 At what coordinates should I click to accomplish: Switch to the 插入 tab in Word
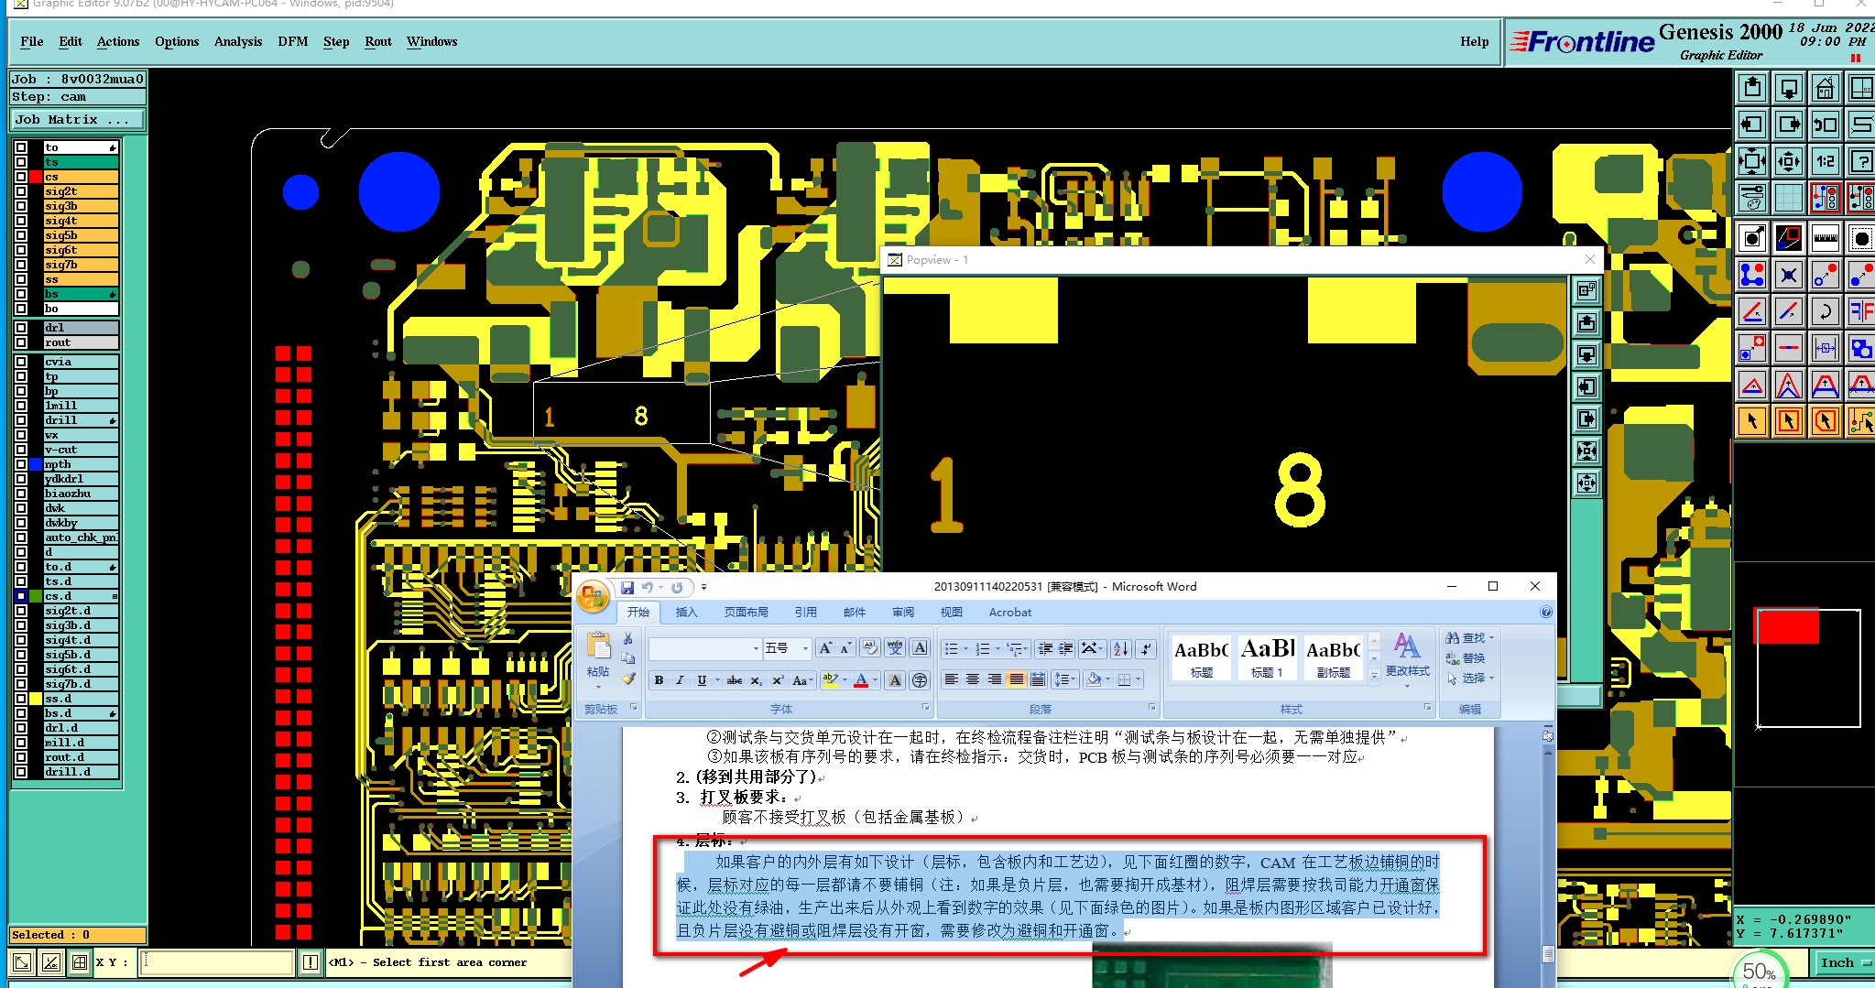[686, 612]
